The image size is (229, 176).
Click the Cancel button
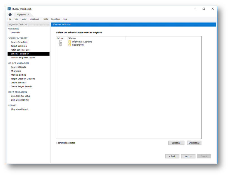tap(204, 156)
